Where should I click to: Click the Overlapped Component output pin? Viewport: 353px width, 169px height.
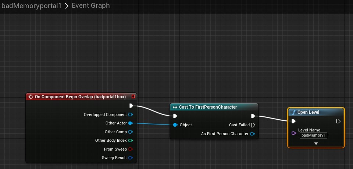[131, 115]
